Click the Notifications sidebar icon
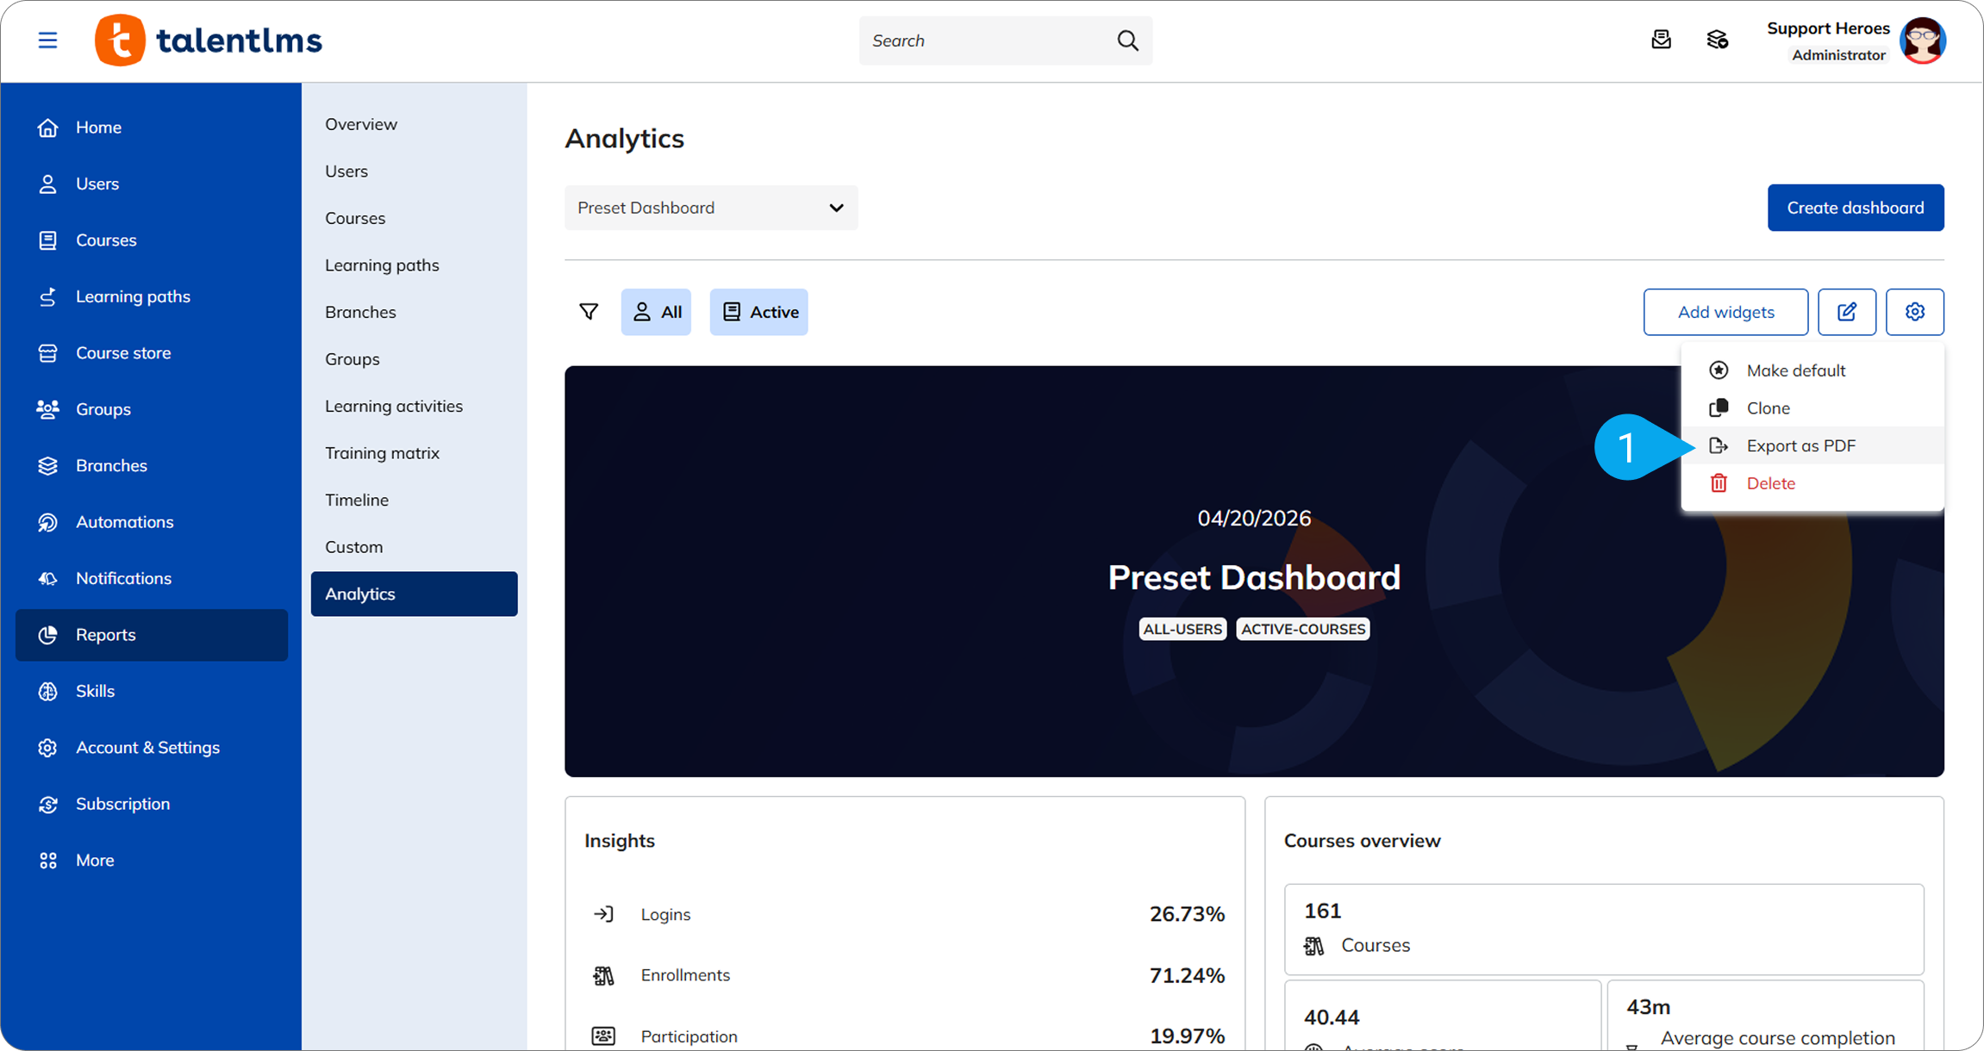Image resolution: width=1984 pixels, height=1051 pixels. coord(48,579)
